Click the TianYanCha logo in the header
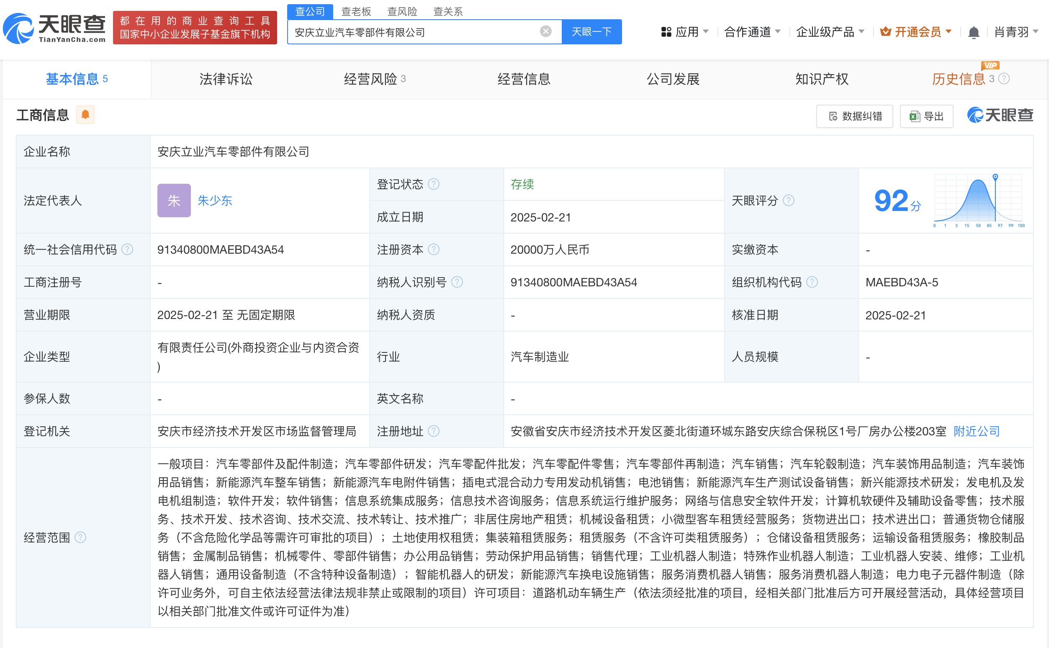This screenshot has height=648, width=1049. 54,28
